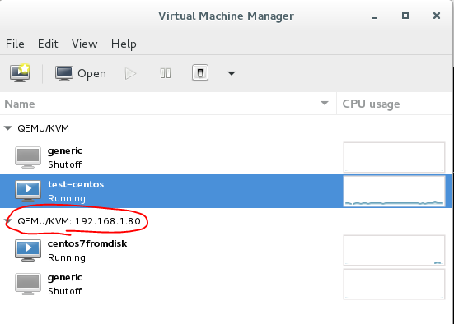Collapse the QEMU/KVM: 192.168.1.80 connection
Viewport: 454px width, 324px height.
point(7,221)
